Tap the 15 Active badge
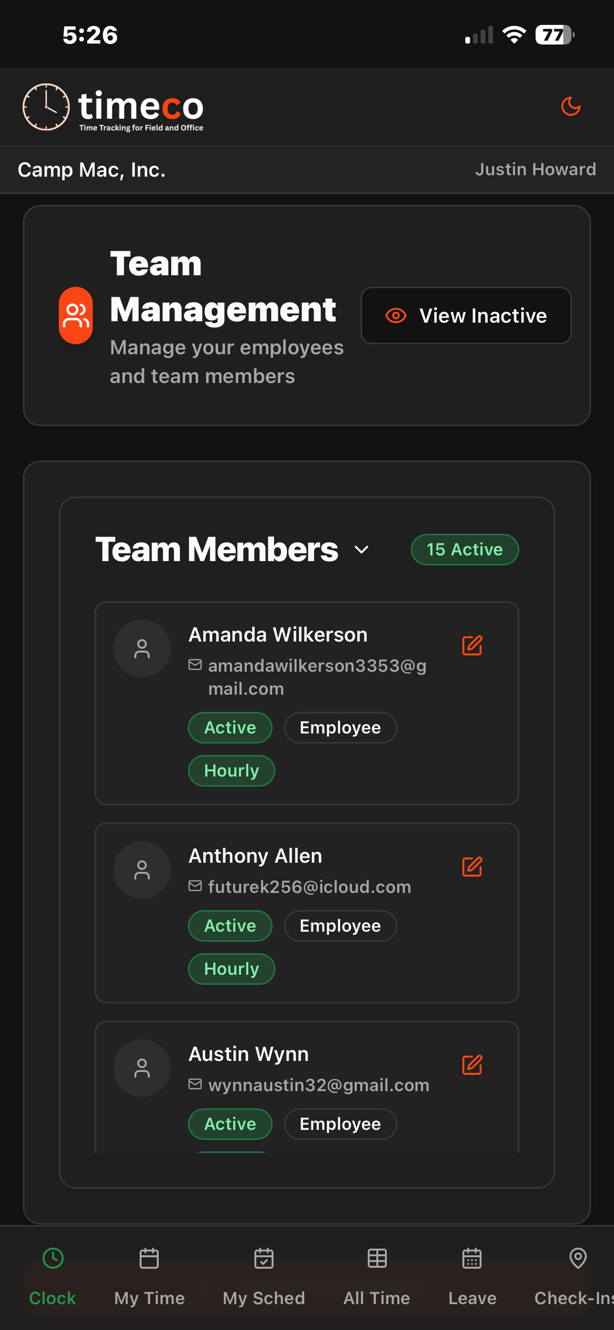Viewport: 614px width, 1330px height. [464, 549]
